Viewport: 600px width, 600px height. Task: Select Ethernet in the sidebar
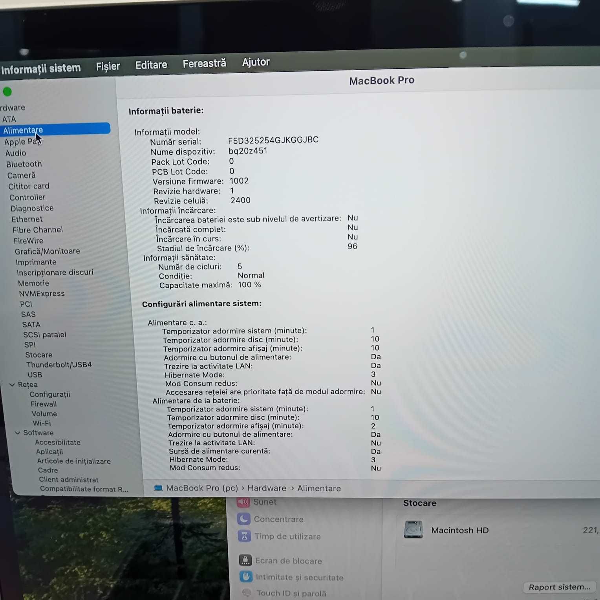[x=27, y=219]
